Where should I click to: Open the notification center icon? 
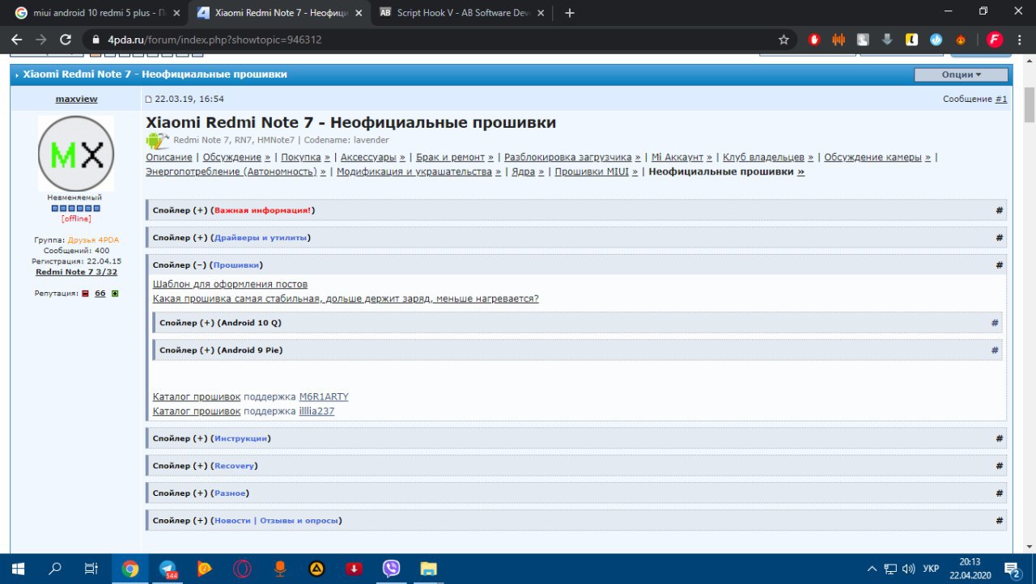1012,569
